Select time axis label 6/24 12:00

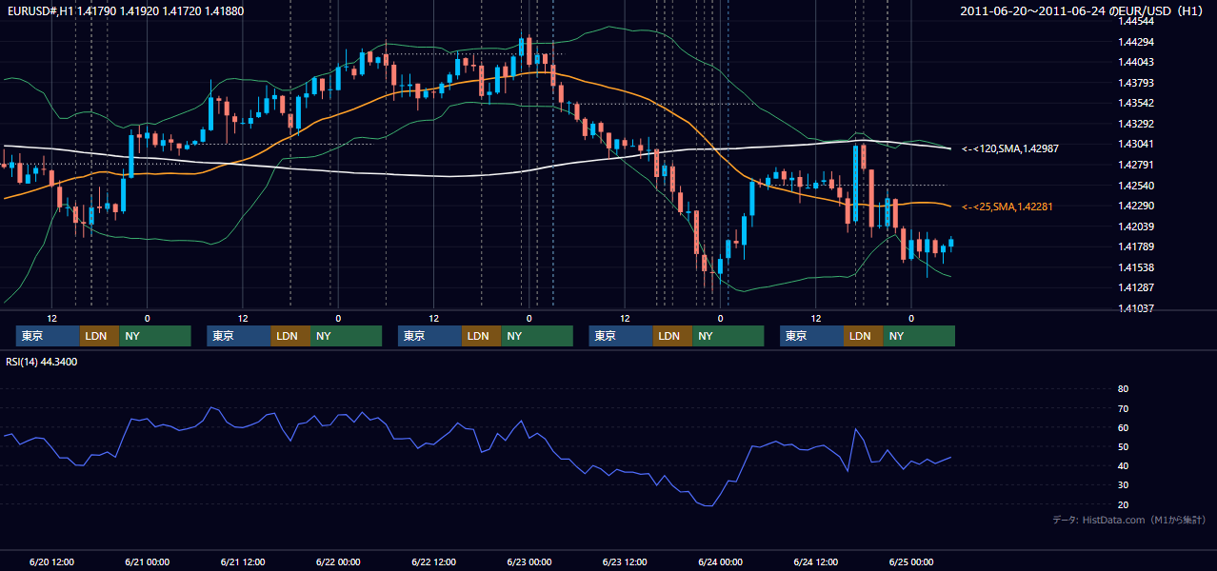pyautogui.click(x=815, y=561)
